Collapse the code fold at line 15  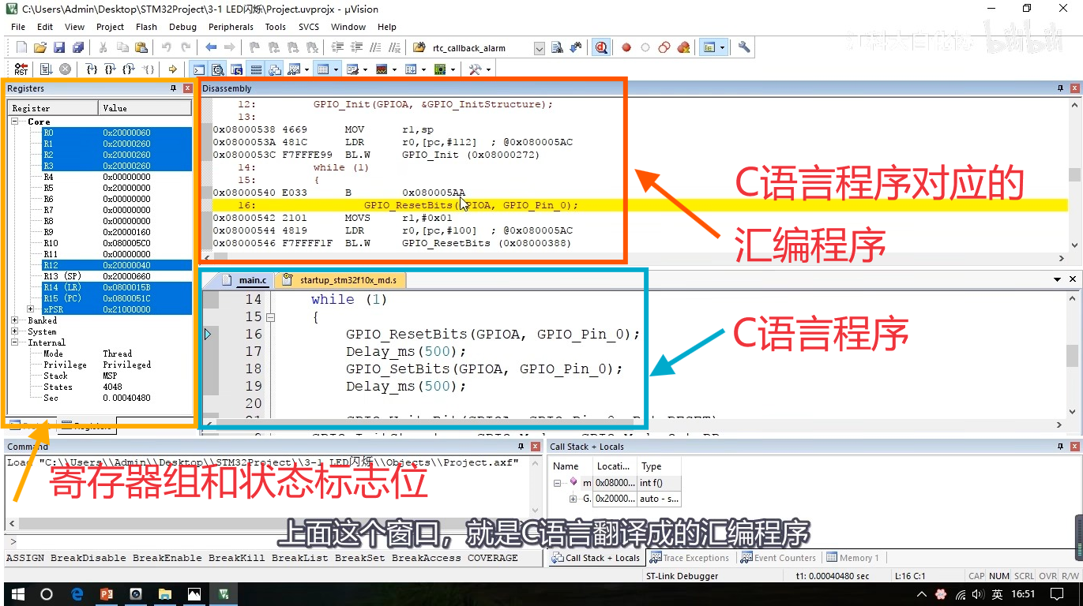point(271,317)
